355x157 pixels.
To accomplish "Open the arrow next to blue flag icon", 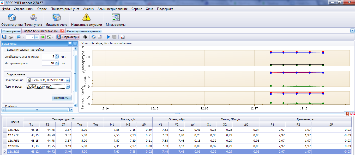I will (23, 37).
